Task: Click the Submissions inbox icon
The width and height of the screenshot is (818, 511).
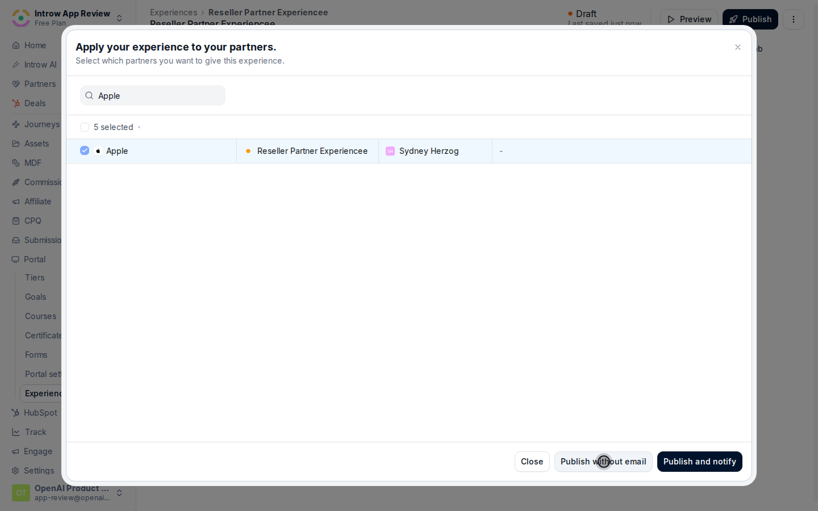Action: (x=16, y=240)
